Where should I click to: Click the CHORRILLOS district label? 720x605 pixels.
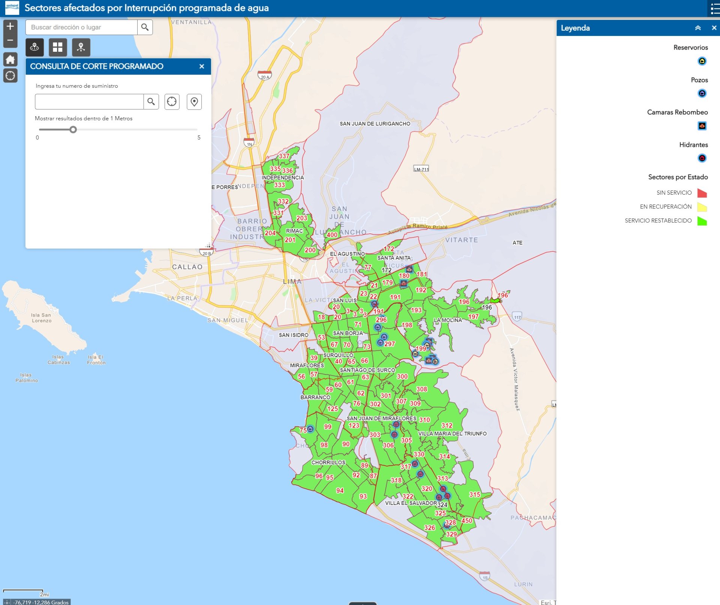[328, 462]
